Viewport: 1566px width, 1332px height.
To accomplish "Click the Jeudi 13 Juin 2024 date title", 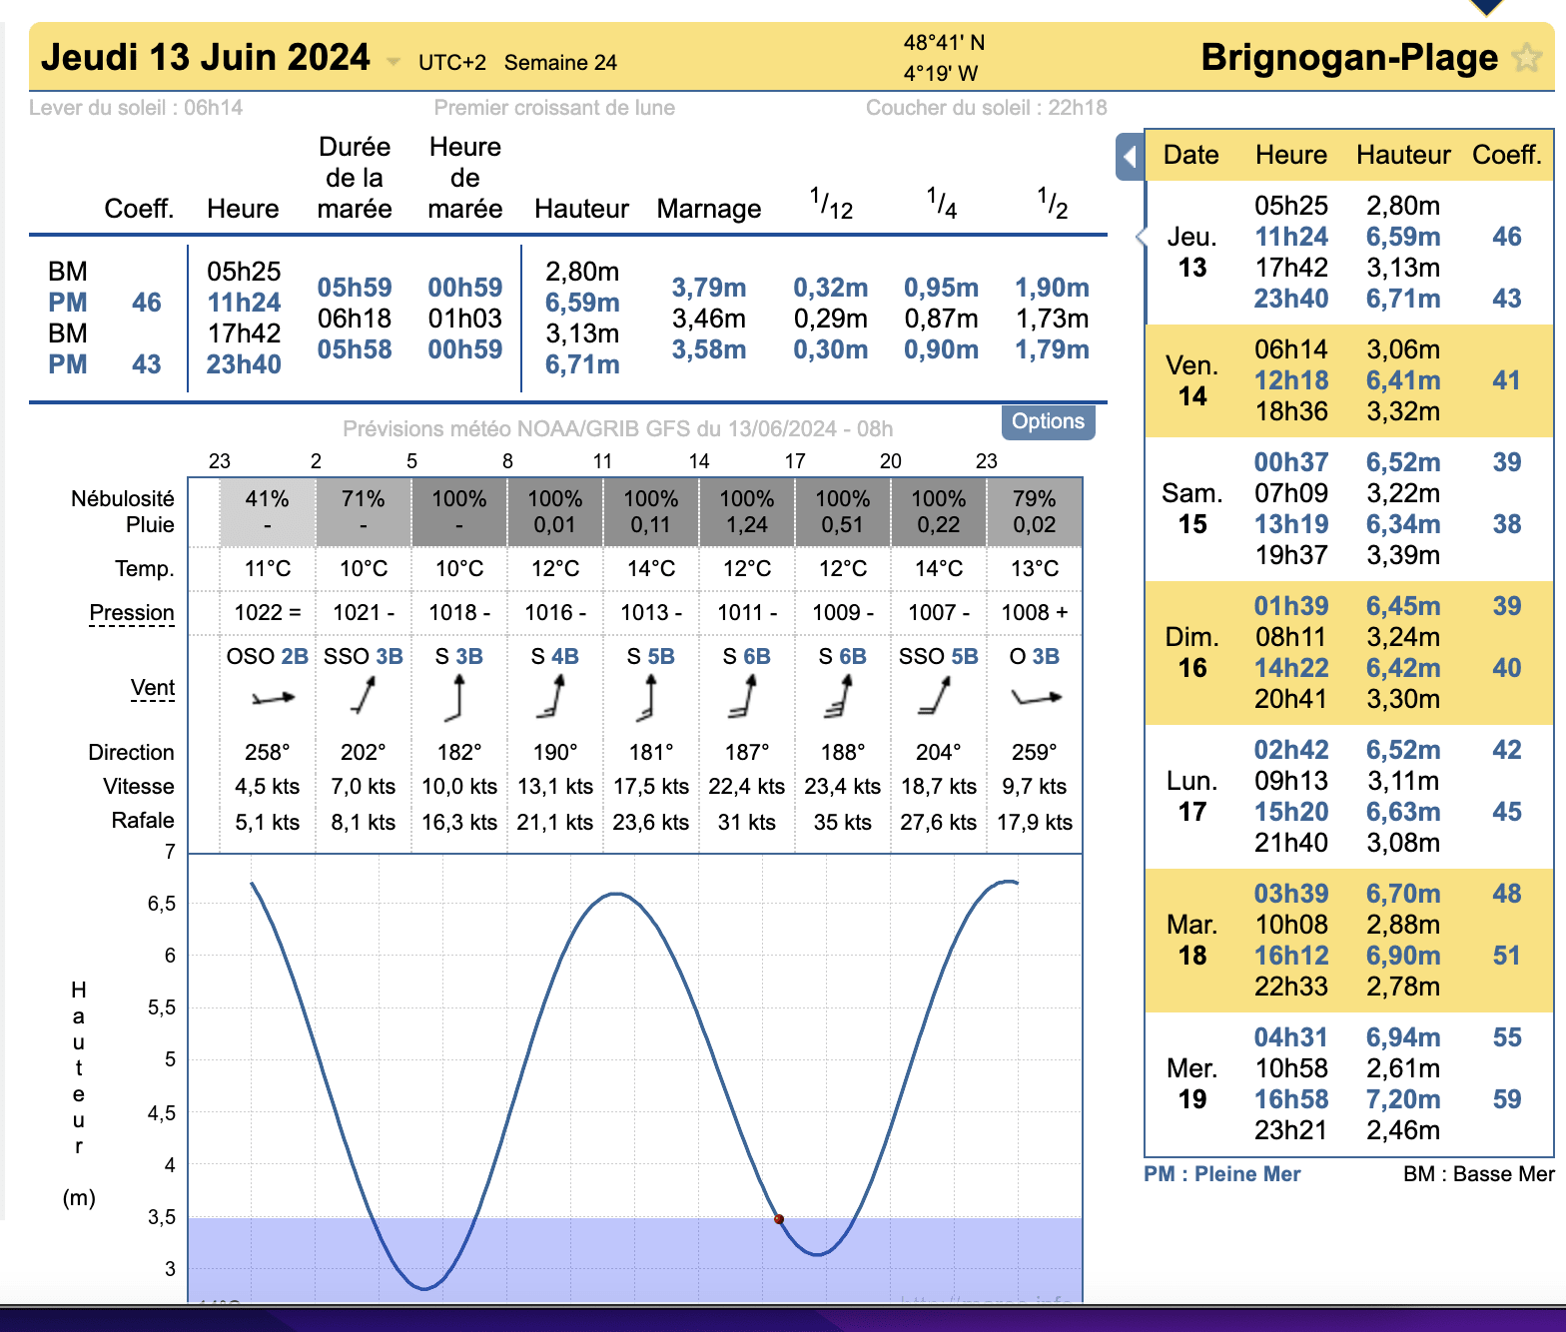I will 205,58.
